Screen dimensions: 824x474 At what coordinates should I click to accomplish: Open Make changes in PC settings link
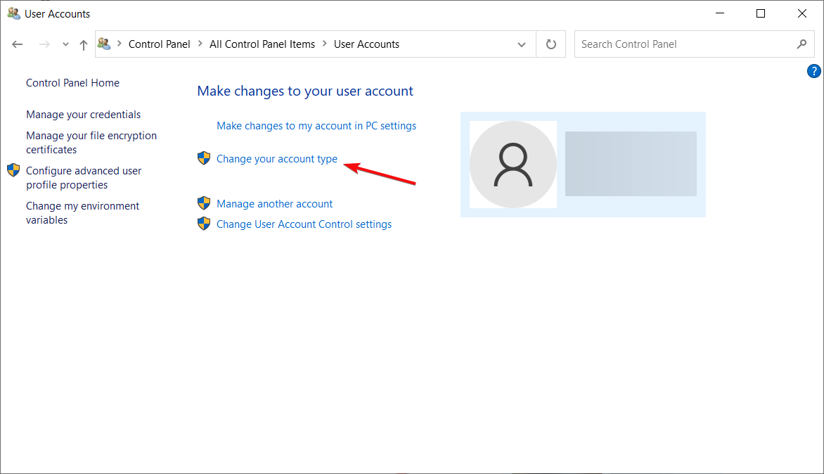pos(316,126)
